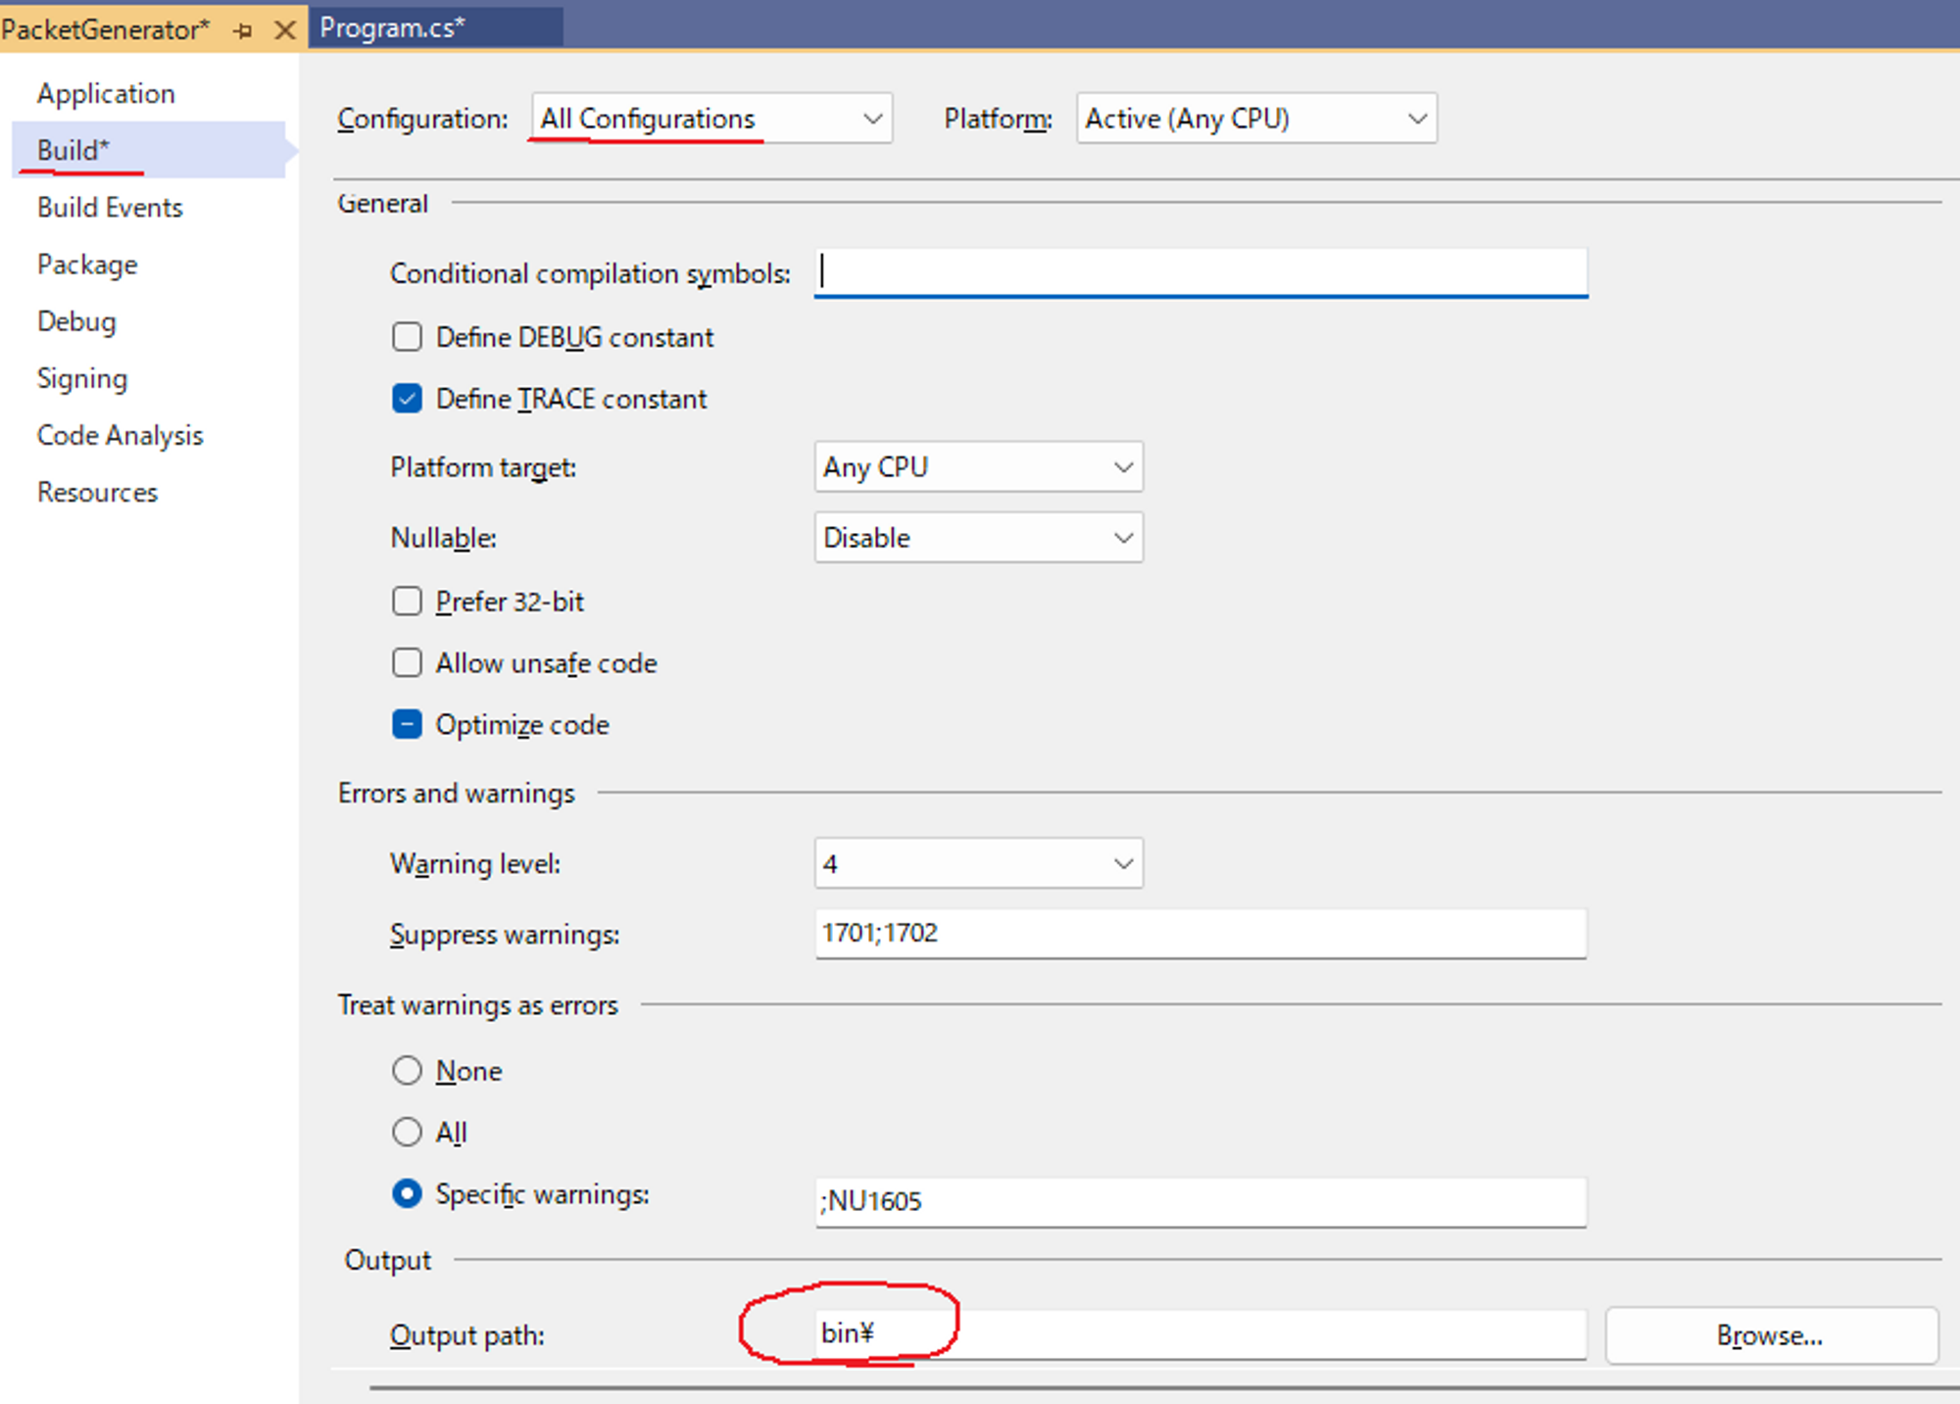Click the Browse button for output path
Viewport: 1960px width, 1404px height.
pyautogui.click(x=1771, y=1335)
